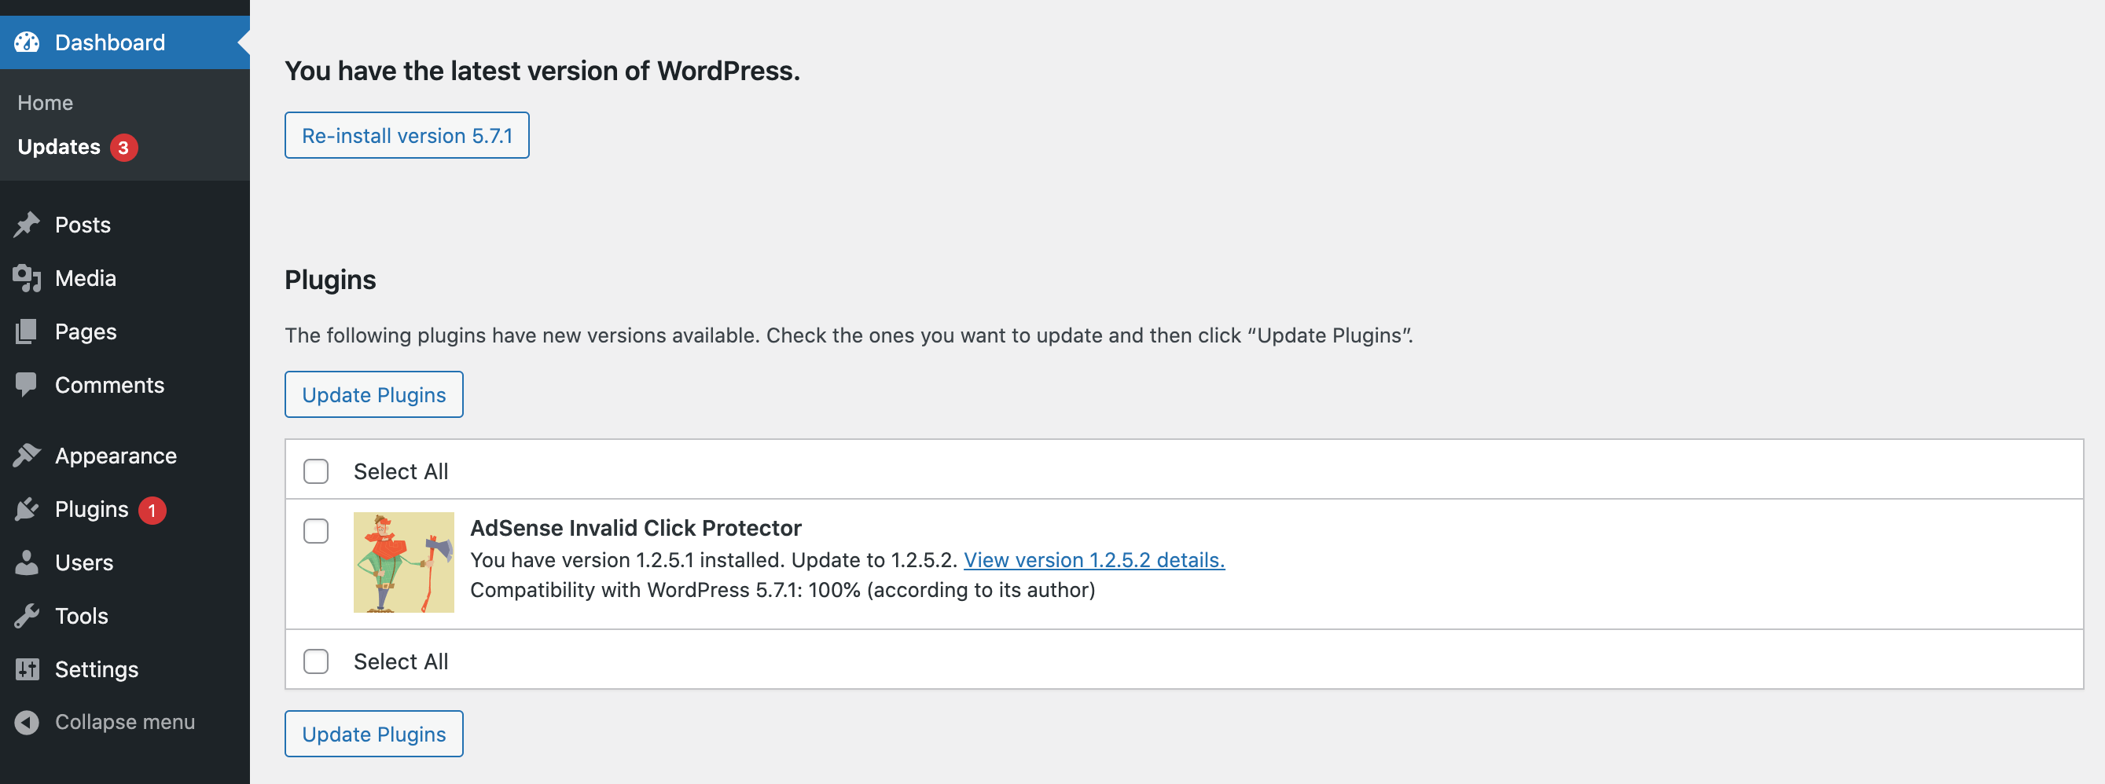Click the Tools wrench icon
Image resolution: width=2105 pixels, height=784 pixels.
[x=26, y=616]
